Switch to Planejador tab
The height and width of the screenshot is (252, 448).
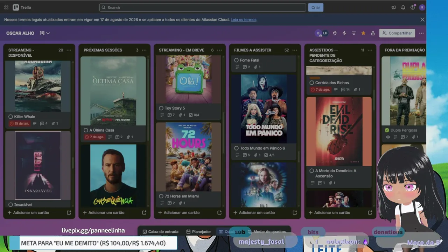pos(199,232)
